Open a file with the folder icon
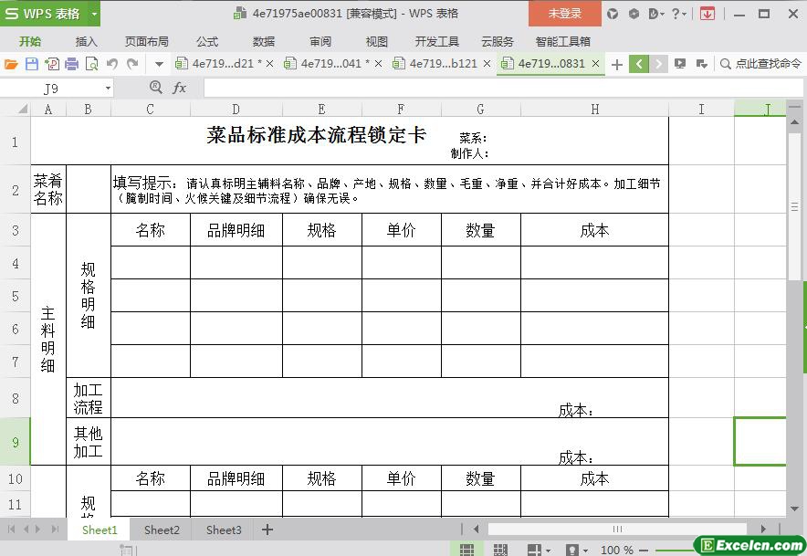Viewport: 807px width, 556px height. [x=11, y=64]
